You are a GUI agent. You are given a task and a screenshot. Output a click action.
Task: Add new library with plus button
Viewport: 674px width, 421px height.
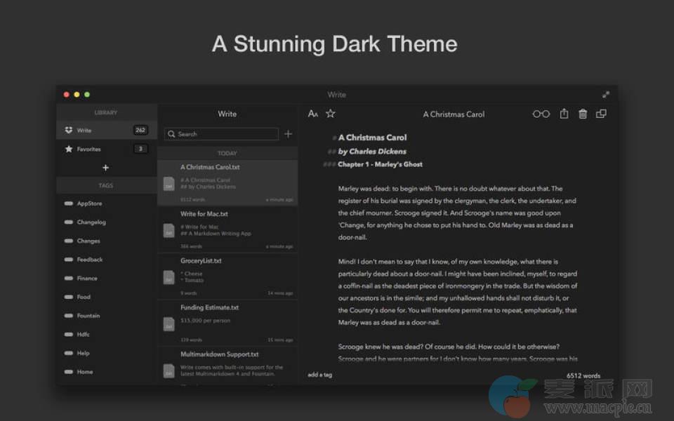point(106,168)
